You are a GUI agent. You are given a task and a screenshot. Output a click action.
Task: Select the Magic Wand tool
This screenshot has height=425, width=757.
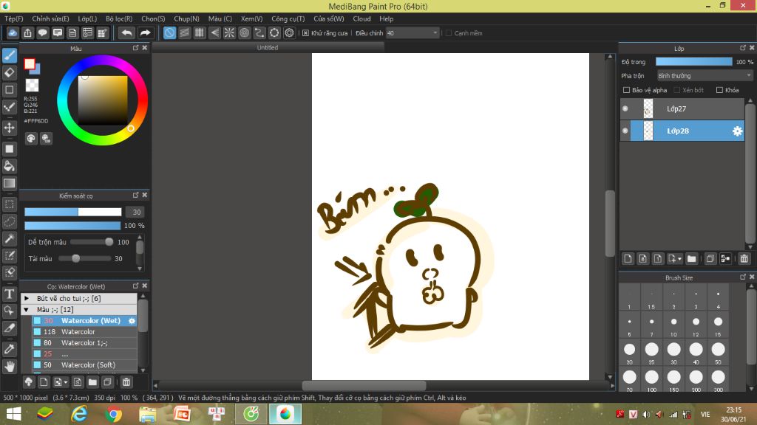click(9, 238)
